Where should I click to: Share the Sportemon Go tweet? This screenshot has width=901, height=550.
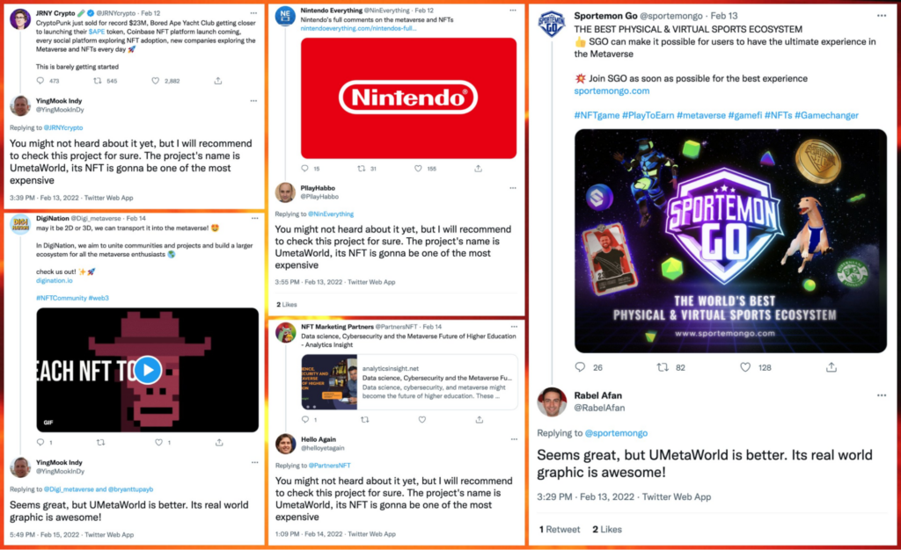pos(831,367)
